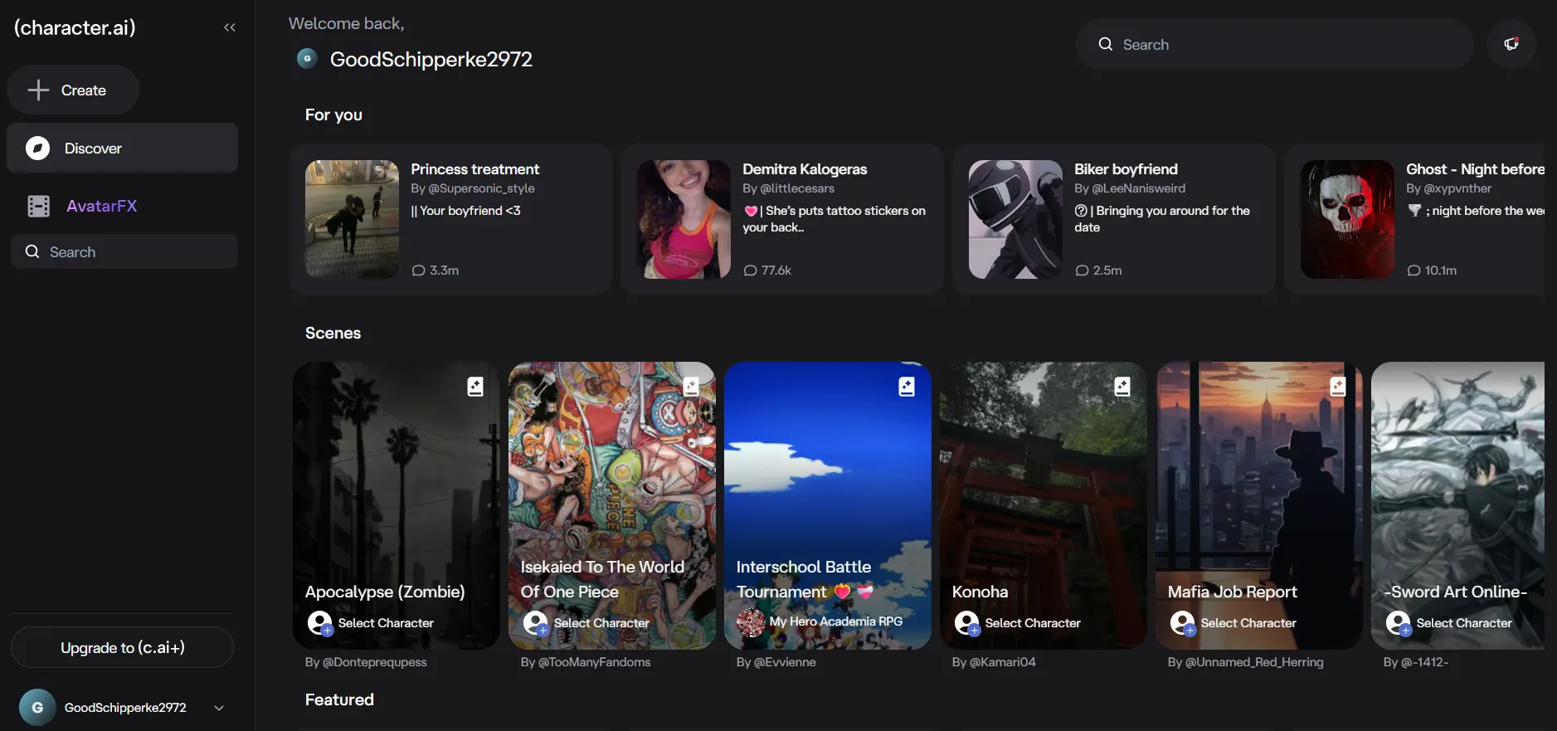Click the Select Character avatar icon on Apocalypse
Screen dimensions: 1557x731
tap(320, 622)
